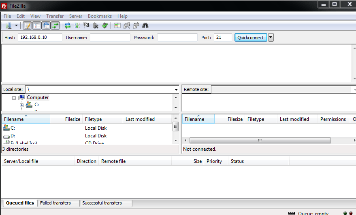This screenshot has height=215, width=356.
Task: Open the Bookmarks menu
Action: [x=100, y=16]
